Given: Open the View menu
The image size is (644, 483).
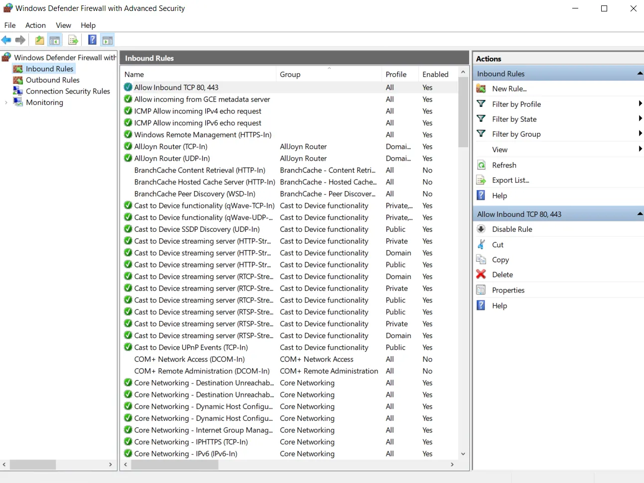Looking at the screenshot, I should point(63,25).
